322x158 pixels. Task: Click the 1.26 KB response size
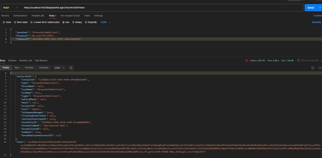point(290,61)
